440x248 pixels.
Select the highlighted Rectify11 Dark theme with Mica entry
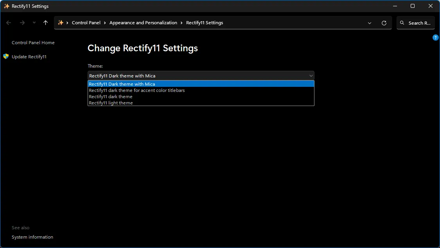[122, 84]
